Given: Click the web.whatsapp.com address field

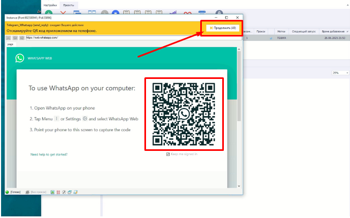Looking at the screenshot, I should (x=134, y=38).
